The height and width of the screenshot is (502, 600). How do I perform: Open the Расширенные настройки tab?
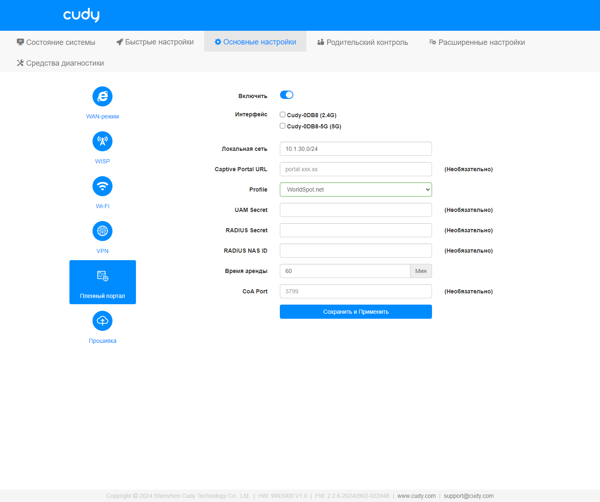477,42
